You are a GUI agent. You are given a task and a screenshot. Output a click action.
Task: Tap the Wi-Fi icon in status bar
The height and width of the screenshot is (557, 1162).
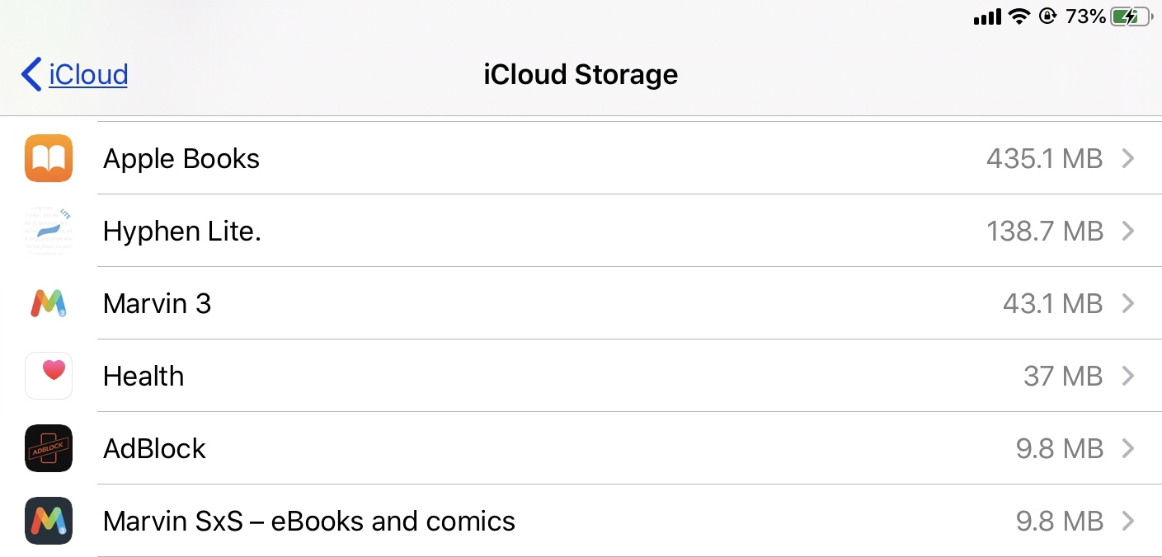1019,16
